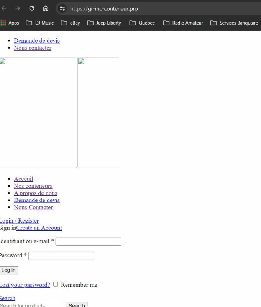Open the eBay bookmark folder
The width and height of the screenshot is (261, 307).
point(71,23)
